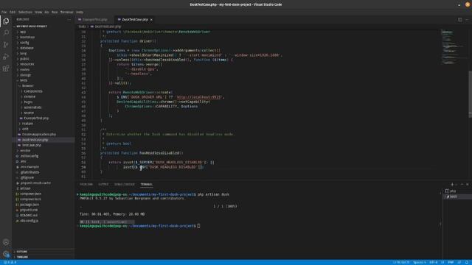Screen dimensions: 472x265
Task: Open composer.lock in Explorer
Action: click(x=30, y=199)
